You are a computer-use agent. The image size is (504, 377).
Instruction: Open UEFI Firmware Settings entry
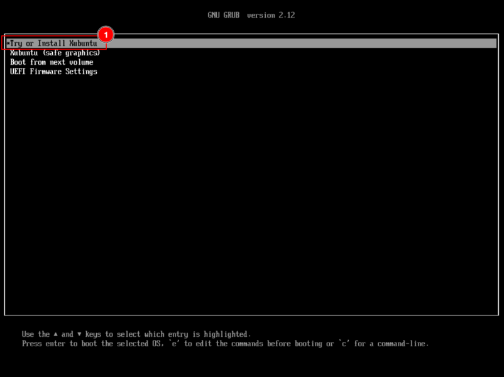point(53,72)
